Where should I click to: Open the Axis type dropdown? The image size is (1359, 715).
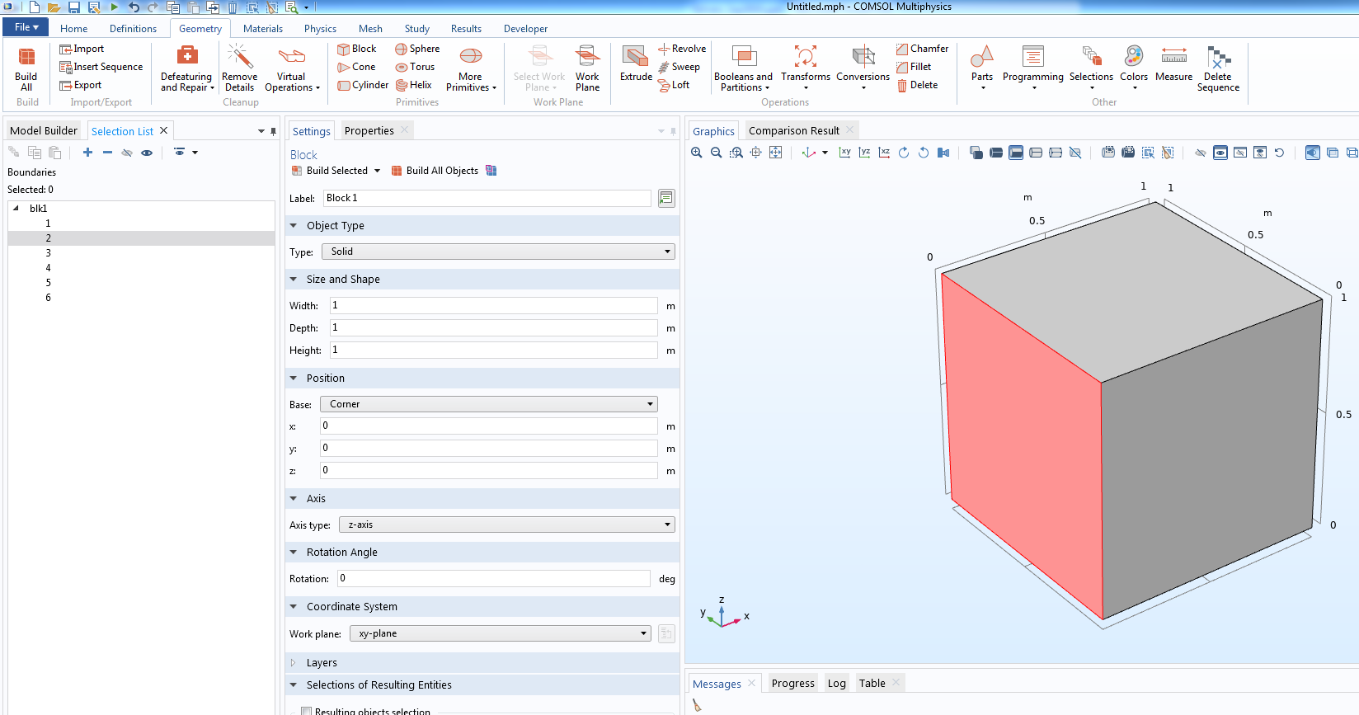506,524
